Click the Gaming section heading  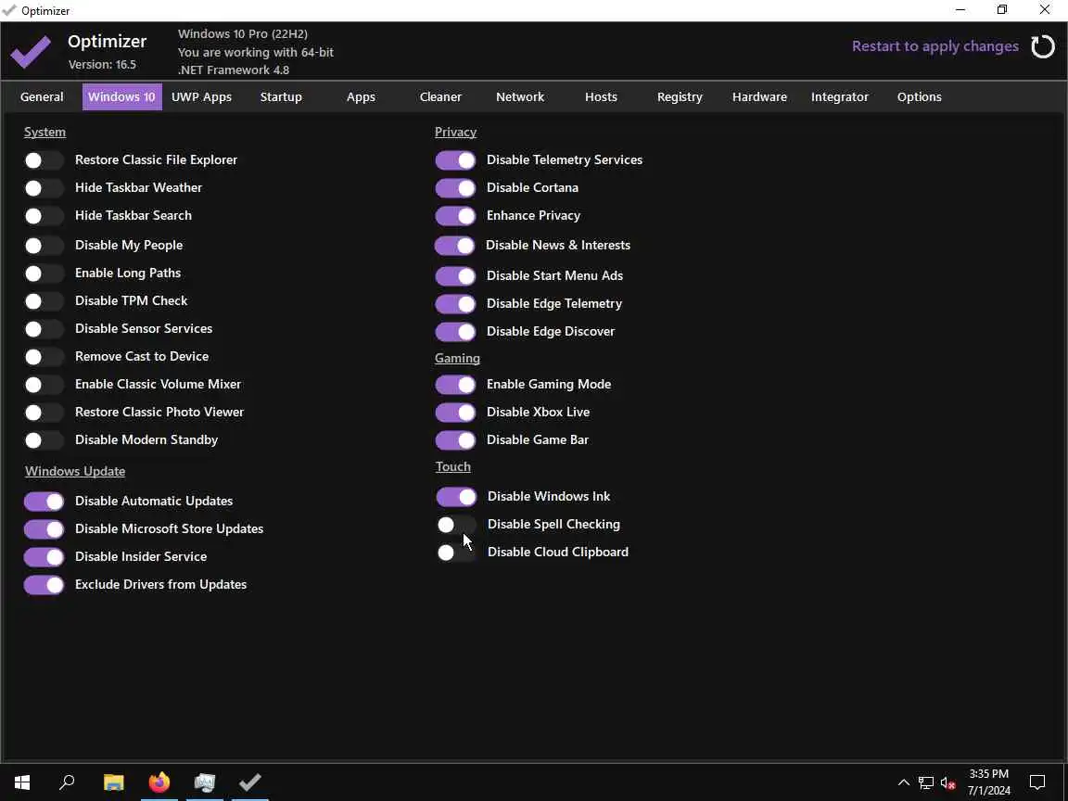click(457, 358)
